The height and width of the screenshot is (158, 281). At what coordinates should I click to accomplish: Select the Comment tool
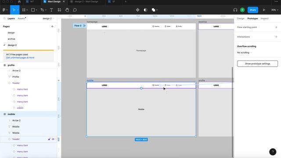click(75, 10)
